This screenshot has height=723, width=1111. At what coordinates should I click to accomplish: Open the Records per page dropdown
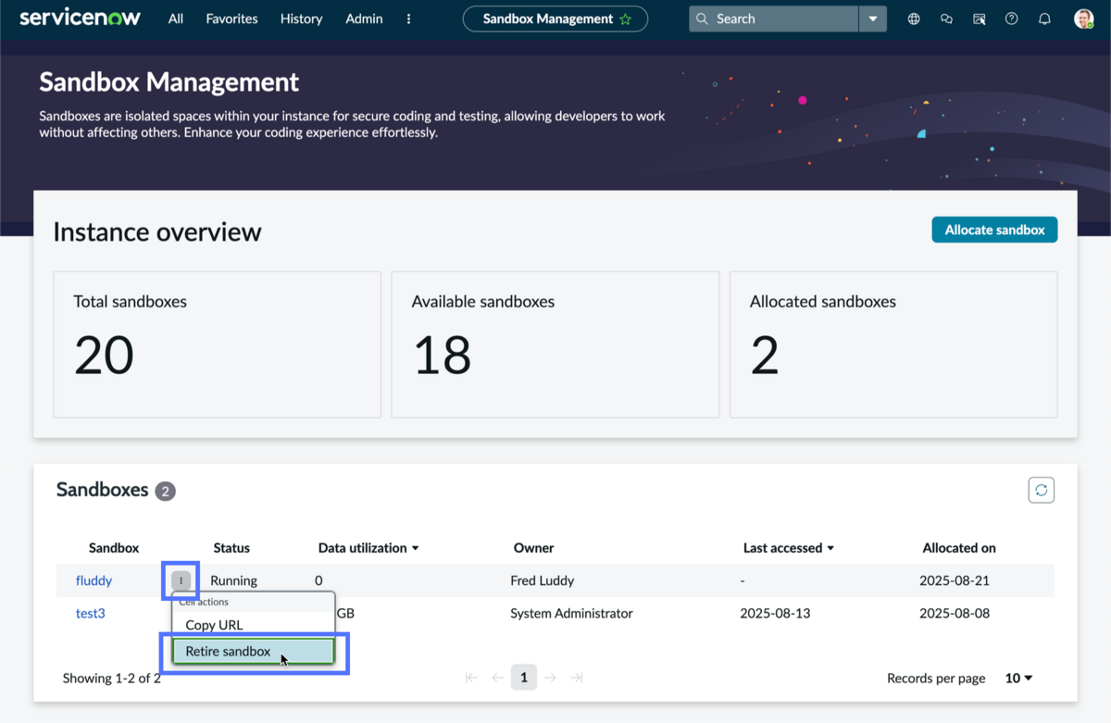[1018, 678]
